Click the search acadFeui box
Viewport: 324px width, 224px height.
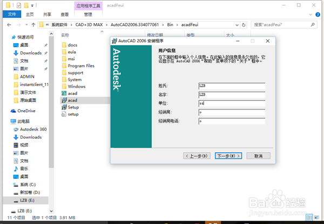pos(284,25)
